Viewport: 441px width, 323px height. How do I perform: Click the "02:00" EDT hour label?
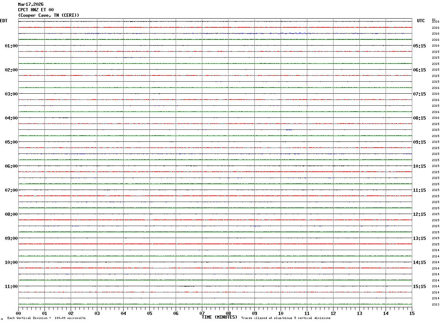pos(11,70)
